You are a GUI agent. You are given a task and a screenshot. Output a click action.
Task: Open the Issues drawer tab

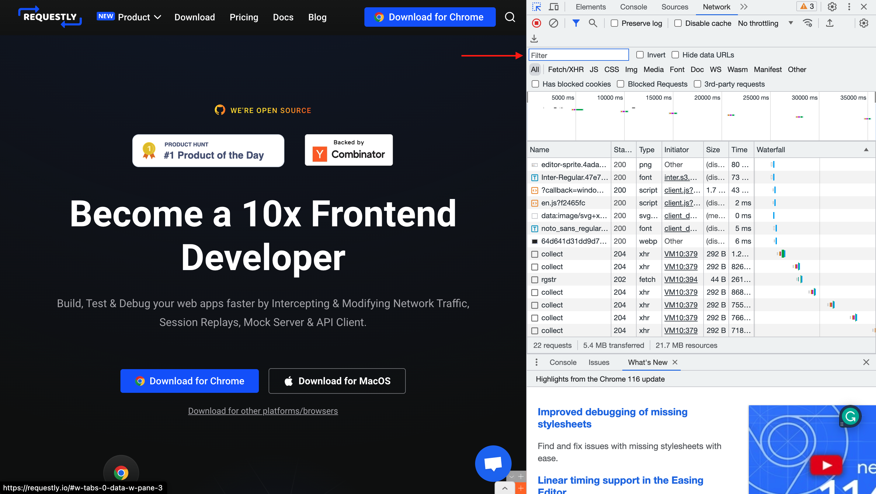(599, 362)
